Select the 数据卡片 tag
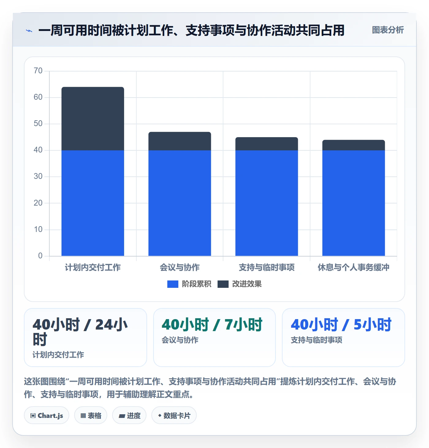This screenshot has height=448, width=429. [174, 415]
